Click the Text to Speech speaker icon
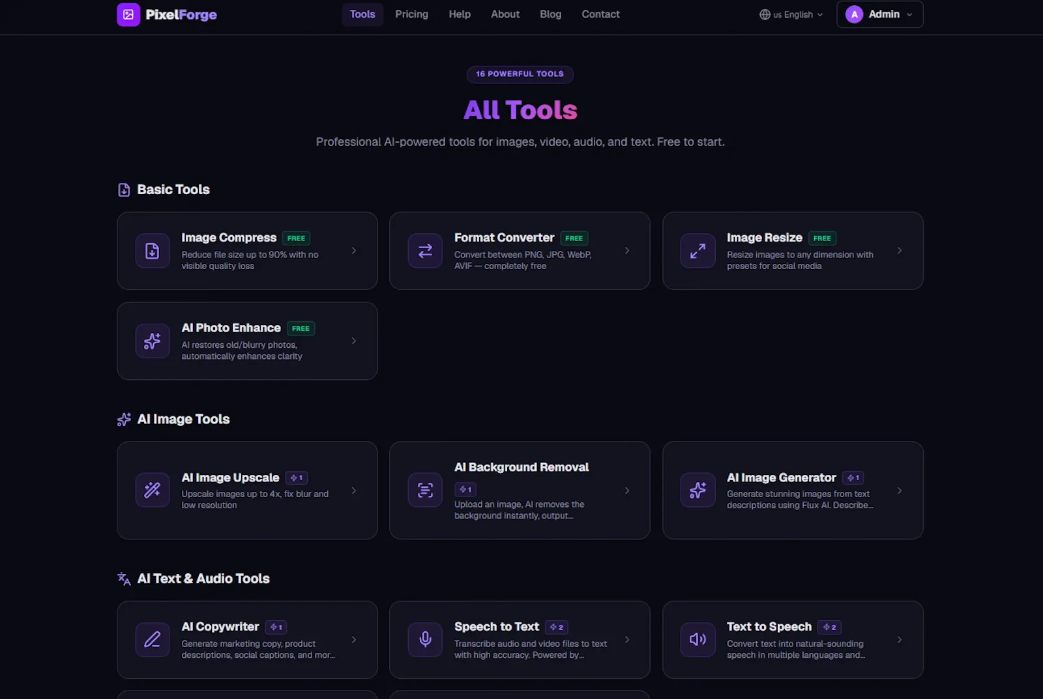This screenshot has height=699, width=1043. [698, 640]
